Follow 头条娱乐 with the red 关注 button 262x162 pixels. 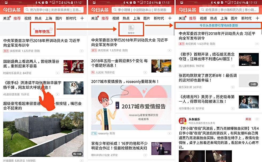248,119
